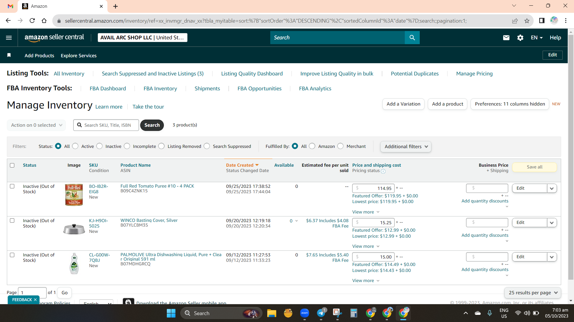Click the Take the tour link
The width and height of the screenshot is (574, 322).
148,107
